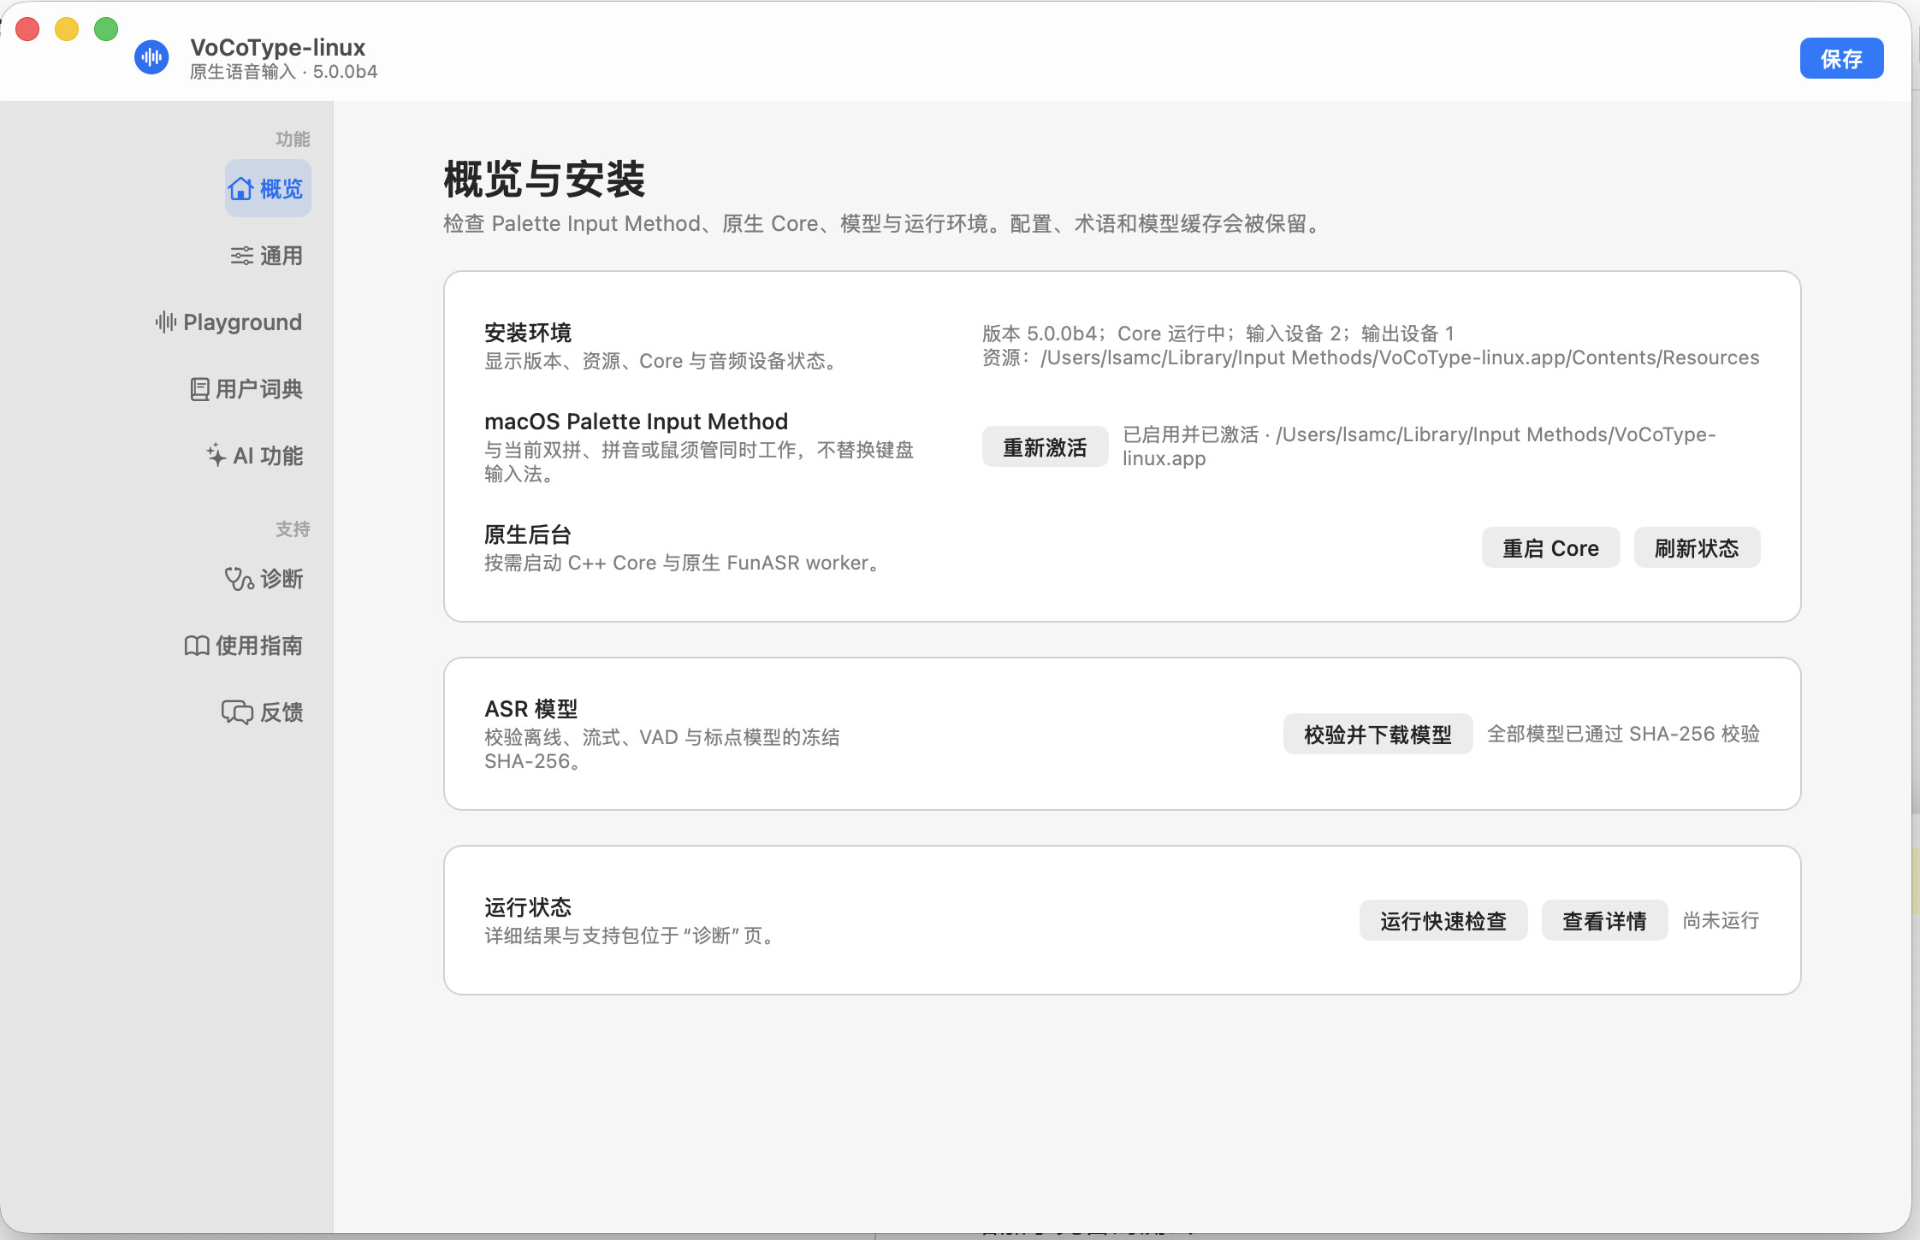Click the 原生后台 row title
Image resolution: width=1920 pixels, height=1240 pixels.
(528, 534)
